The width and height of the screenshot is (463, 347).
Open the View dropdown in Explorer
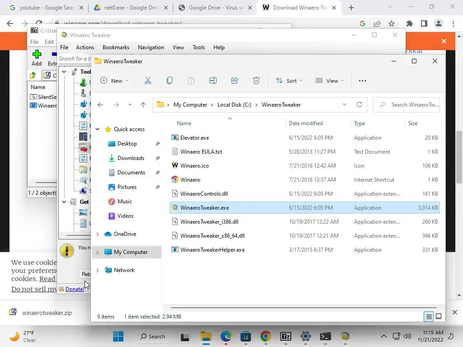[x=330, y=80]
